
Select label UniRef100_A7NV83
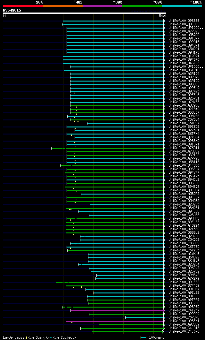(x=184, y=102)
